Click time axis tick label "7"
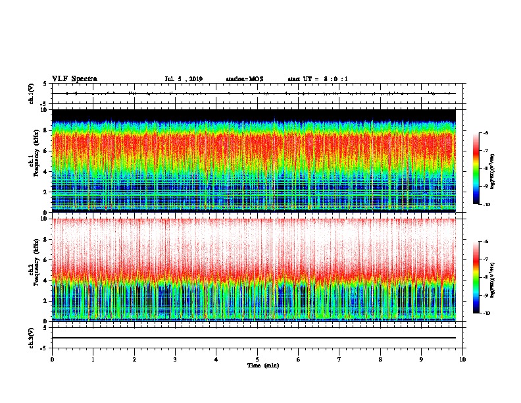 339,360
